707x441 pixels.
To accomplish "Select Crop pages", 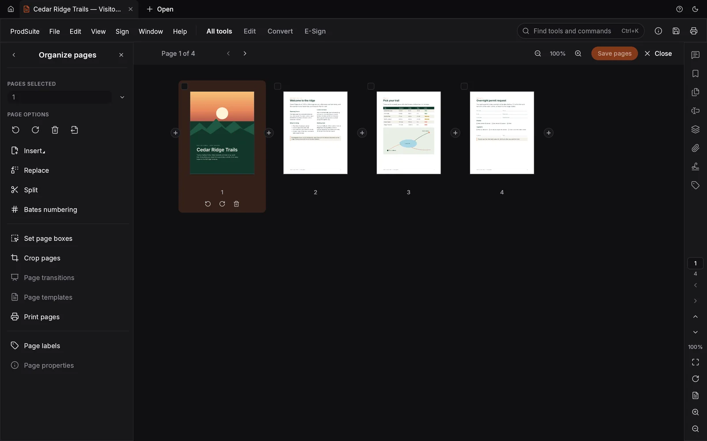I will click(x=42, y=258).
